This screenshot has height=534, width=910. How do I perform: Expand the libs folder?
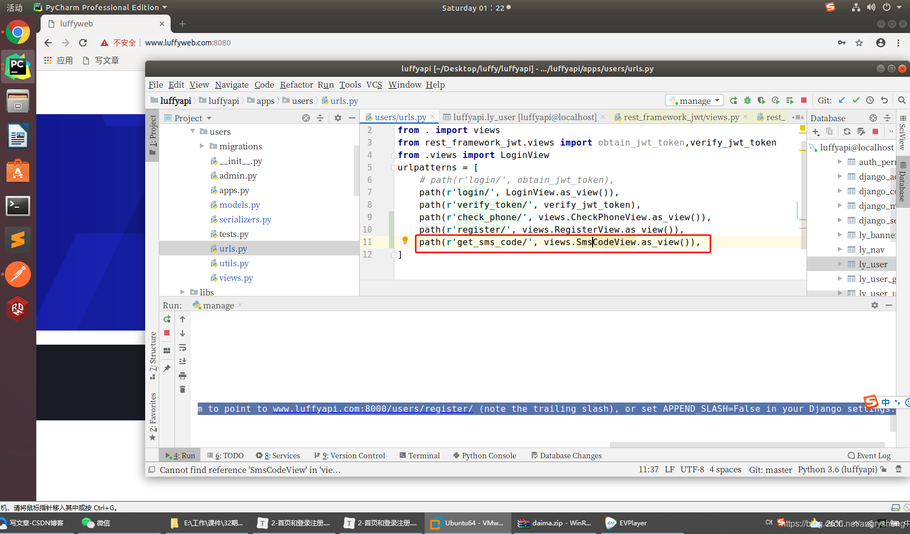pos(183,292)
